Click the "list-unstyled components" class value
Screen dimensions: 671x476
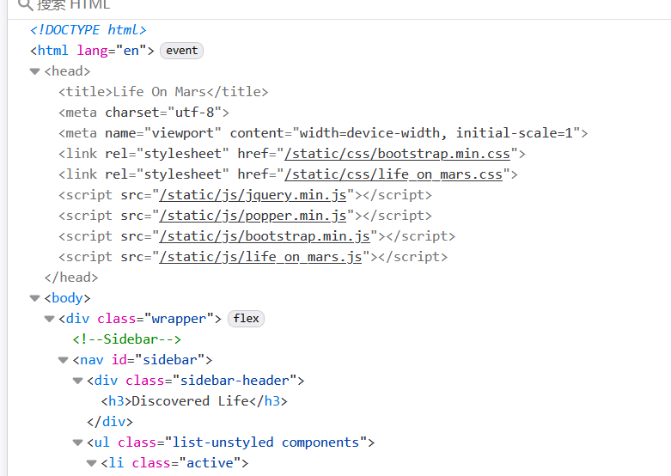point(265,442)
